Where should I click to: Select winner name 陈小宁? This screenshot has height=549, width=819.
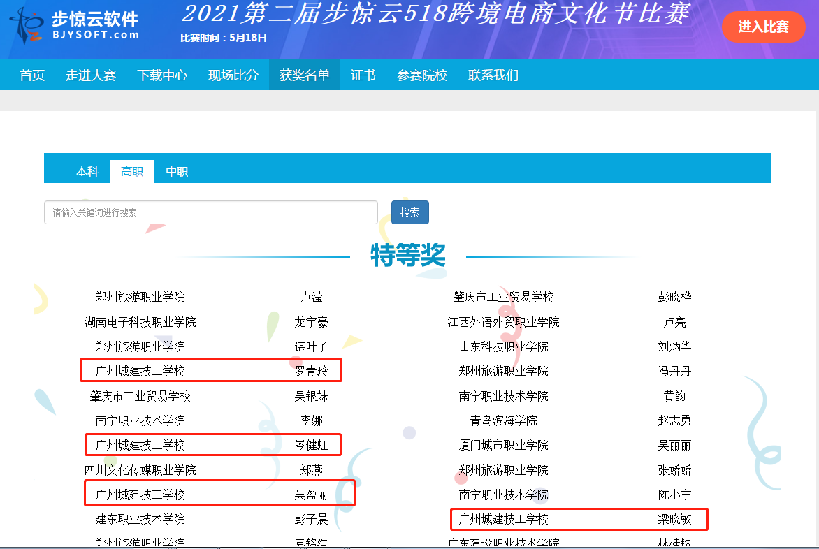tap(675, 495)
